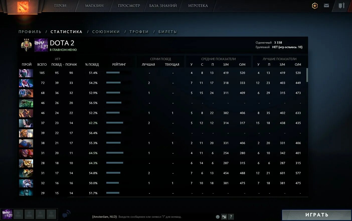Click the (Amsterdam, NLD) chat channel label
The height and width of the screenshot is (221, 352).
pos(105,217)
